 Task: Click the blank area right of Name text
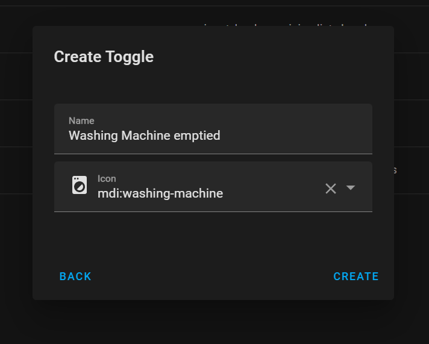295,136
